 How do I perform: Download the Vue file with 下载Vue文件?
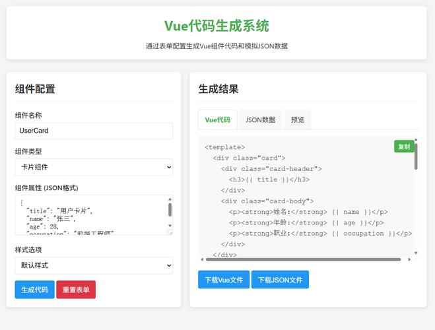[224, 280]
